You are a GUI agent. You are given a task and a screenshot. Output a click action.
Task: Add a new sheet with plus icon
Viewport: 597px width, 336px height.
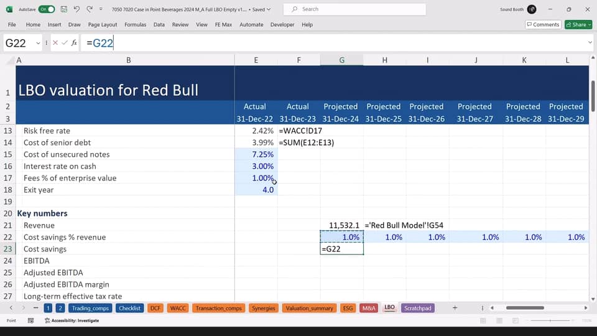[455, 308]
